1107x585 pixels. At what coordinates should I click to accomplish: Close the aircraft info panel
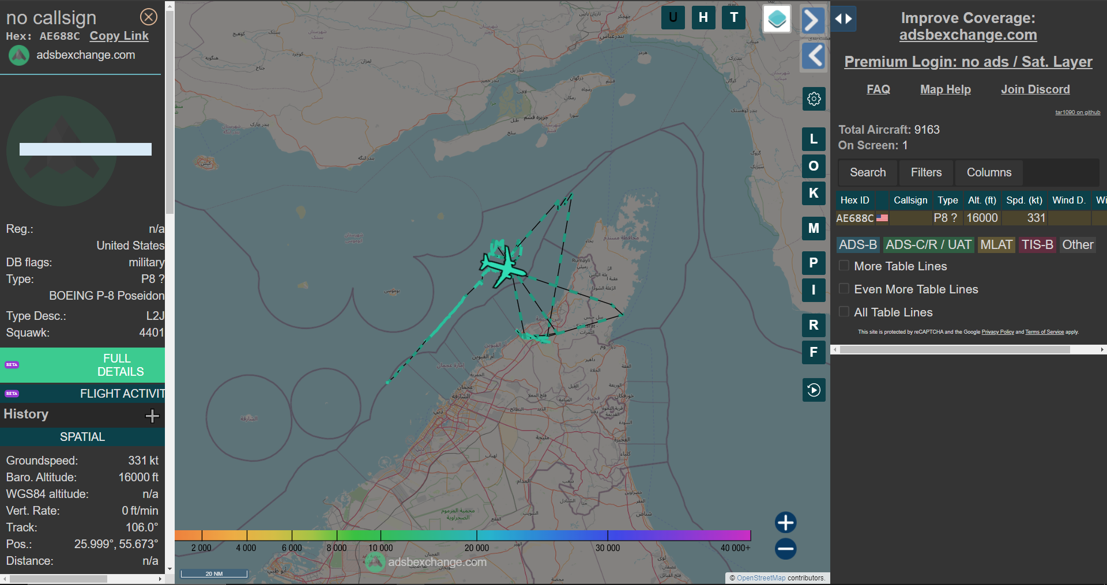coord(149,17)
